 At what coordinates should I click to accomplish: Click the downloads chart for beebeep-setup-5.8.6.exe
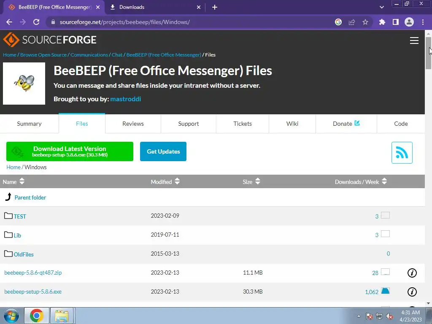[385, 291]
